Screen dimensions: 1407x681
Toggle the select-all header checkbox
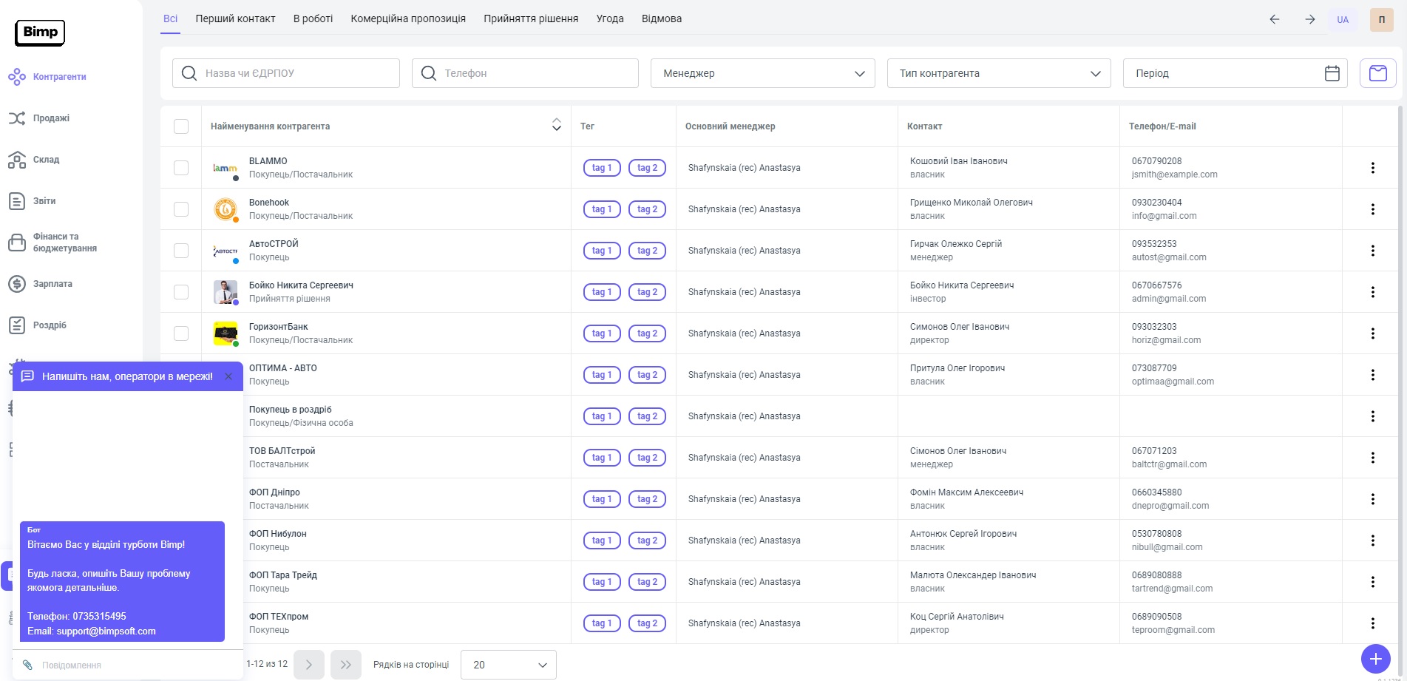181,126
